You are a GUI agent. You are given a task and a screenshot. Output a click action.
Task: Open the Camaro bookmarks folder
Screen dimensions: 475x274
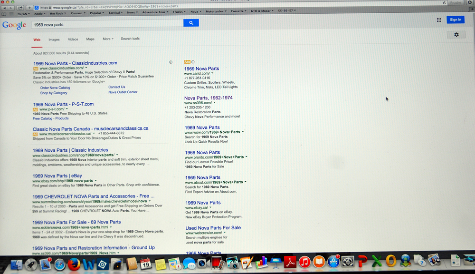pyautogui.click(x=77, y=13)
